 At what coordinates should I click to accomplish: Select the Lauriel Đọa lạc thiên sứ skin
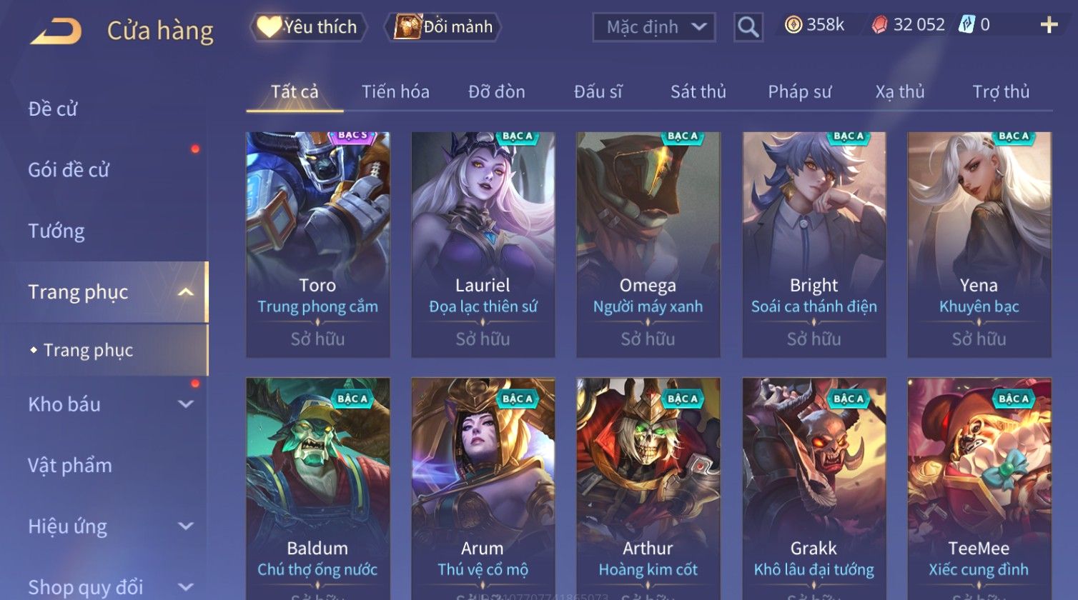point(483,244)
